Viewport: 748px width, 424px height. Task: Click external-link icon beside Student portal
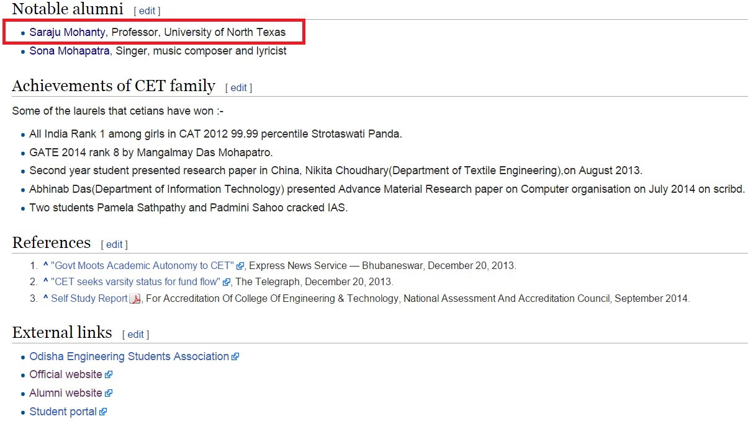pos(103,412)
